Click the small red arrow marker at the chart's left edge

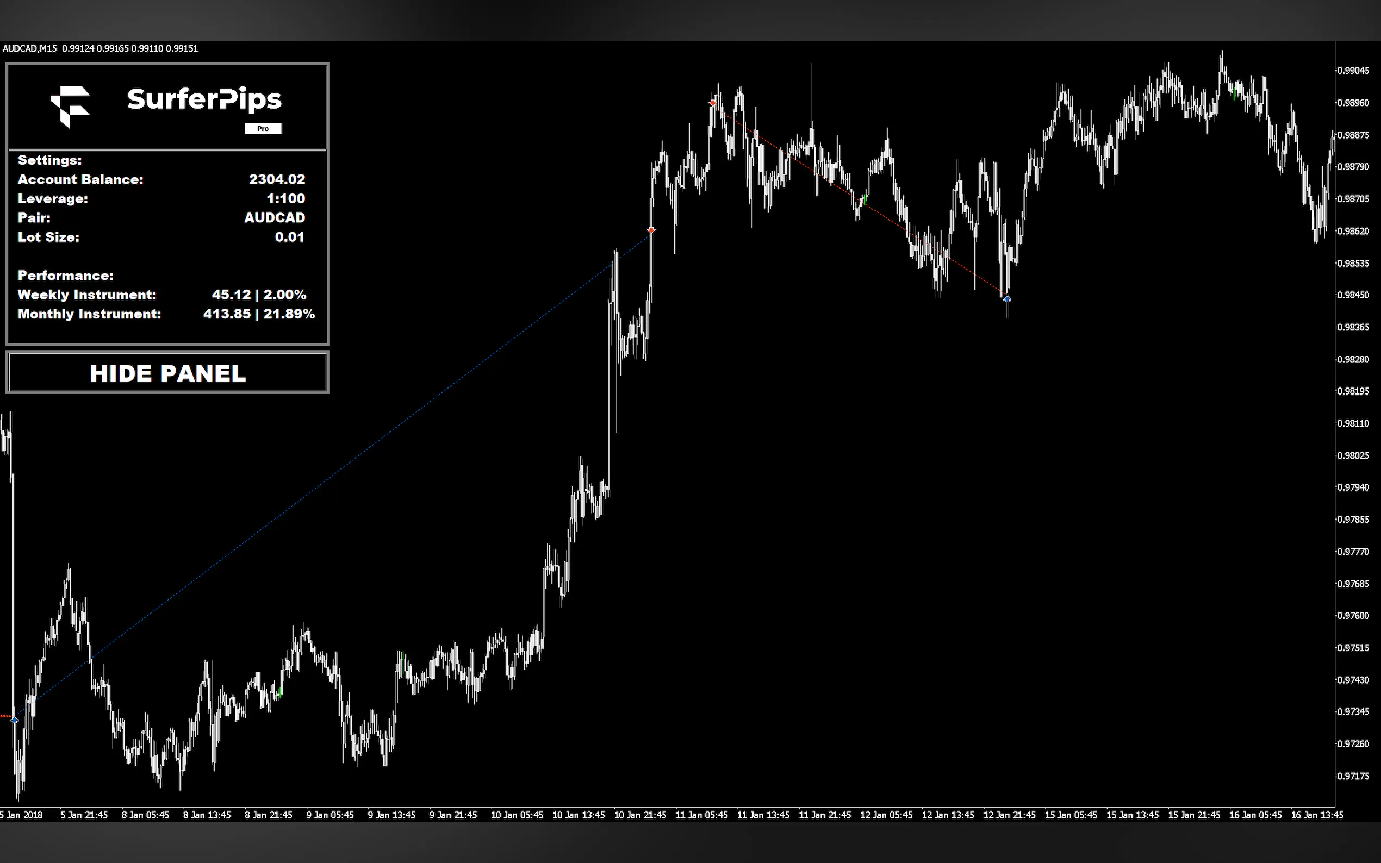[6, 716]
